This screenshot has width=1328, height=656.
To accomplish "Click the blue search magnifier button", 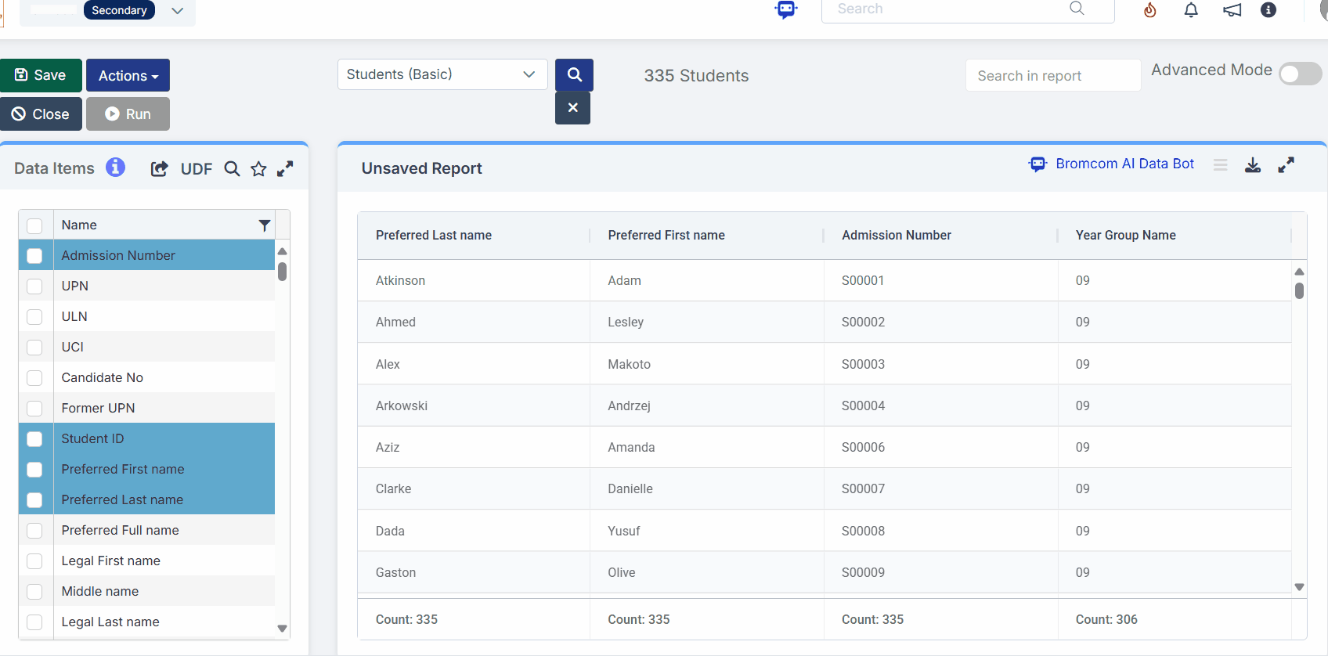I will (x=574, y=75).
